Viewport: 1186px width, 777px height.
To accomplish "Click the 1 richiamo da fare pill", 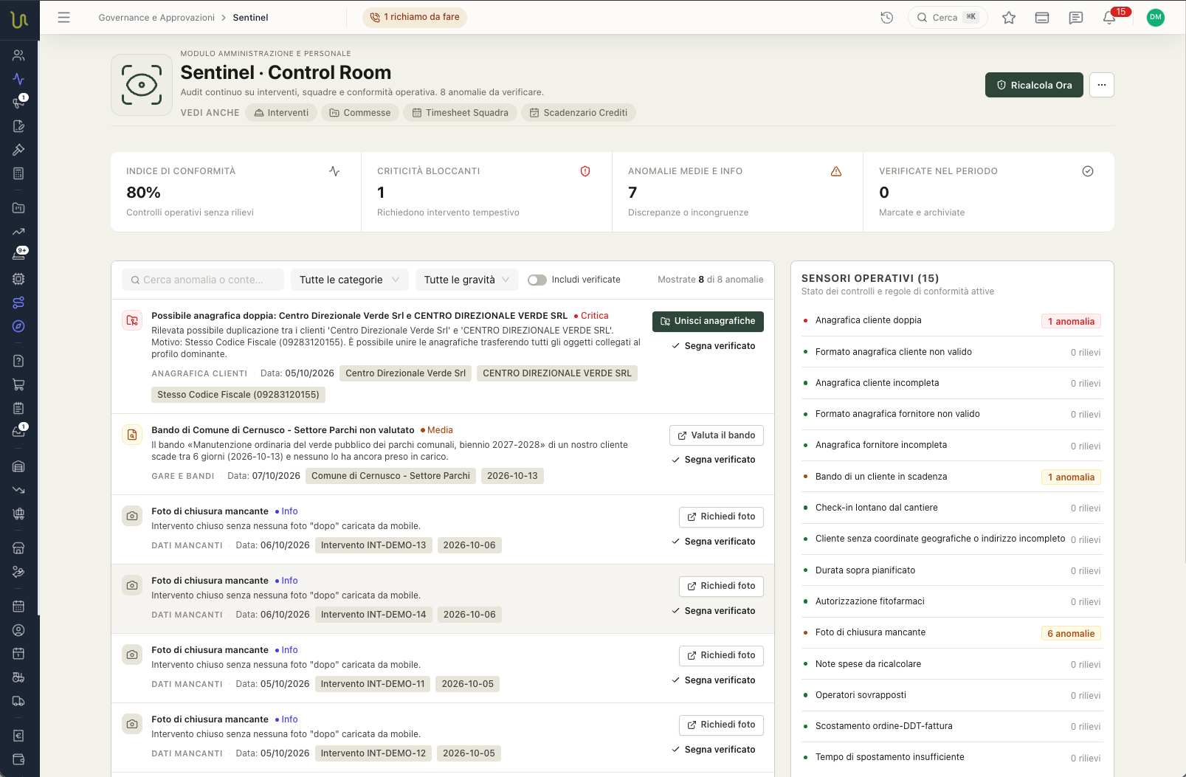I will 415,17.
